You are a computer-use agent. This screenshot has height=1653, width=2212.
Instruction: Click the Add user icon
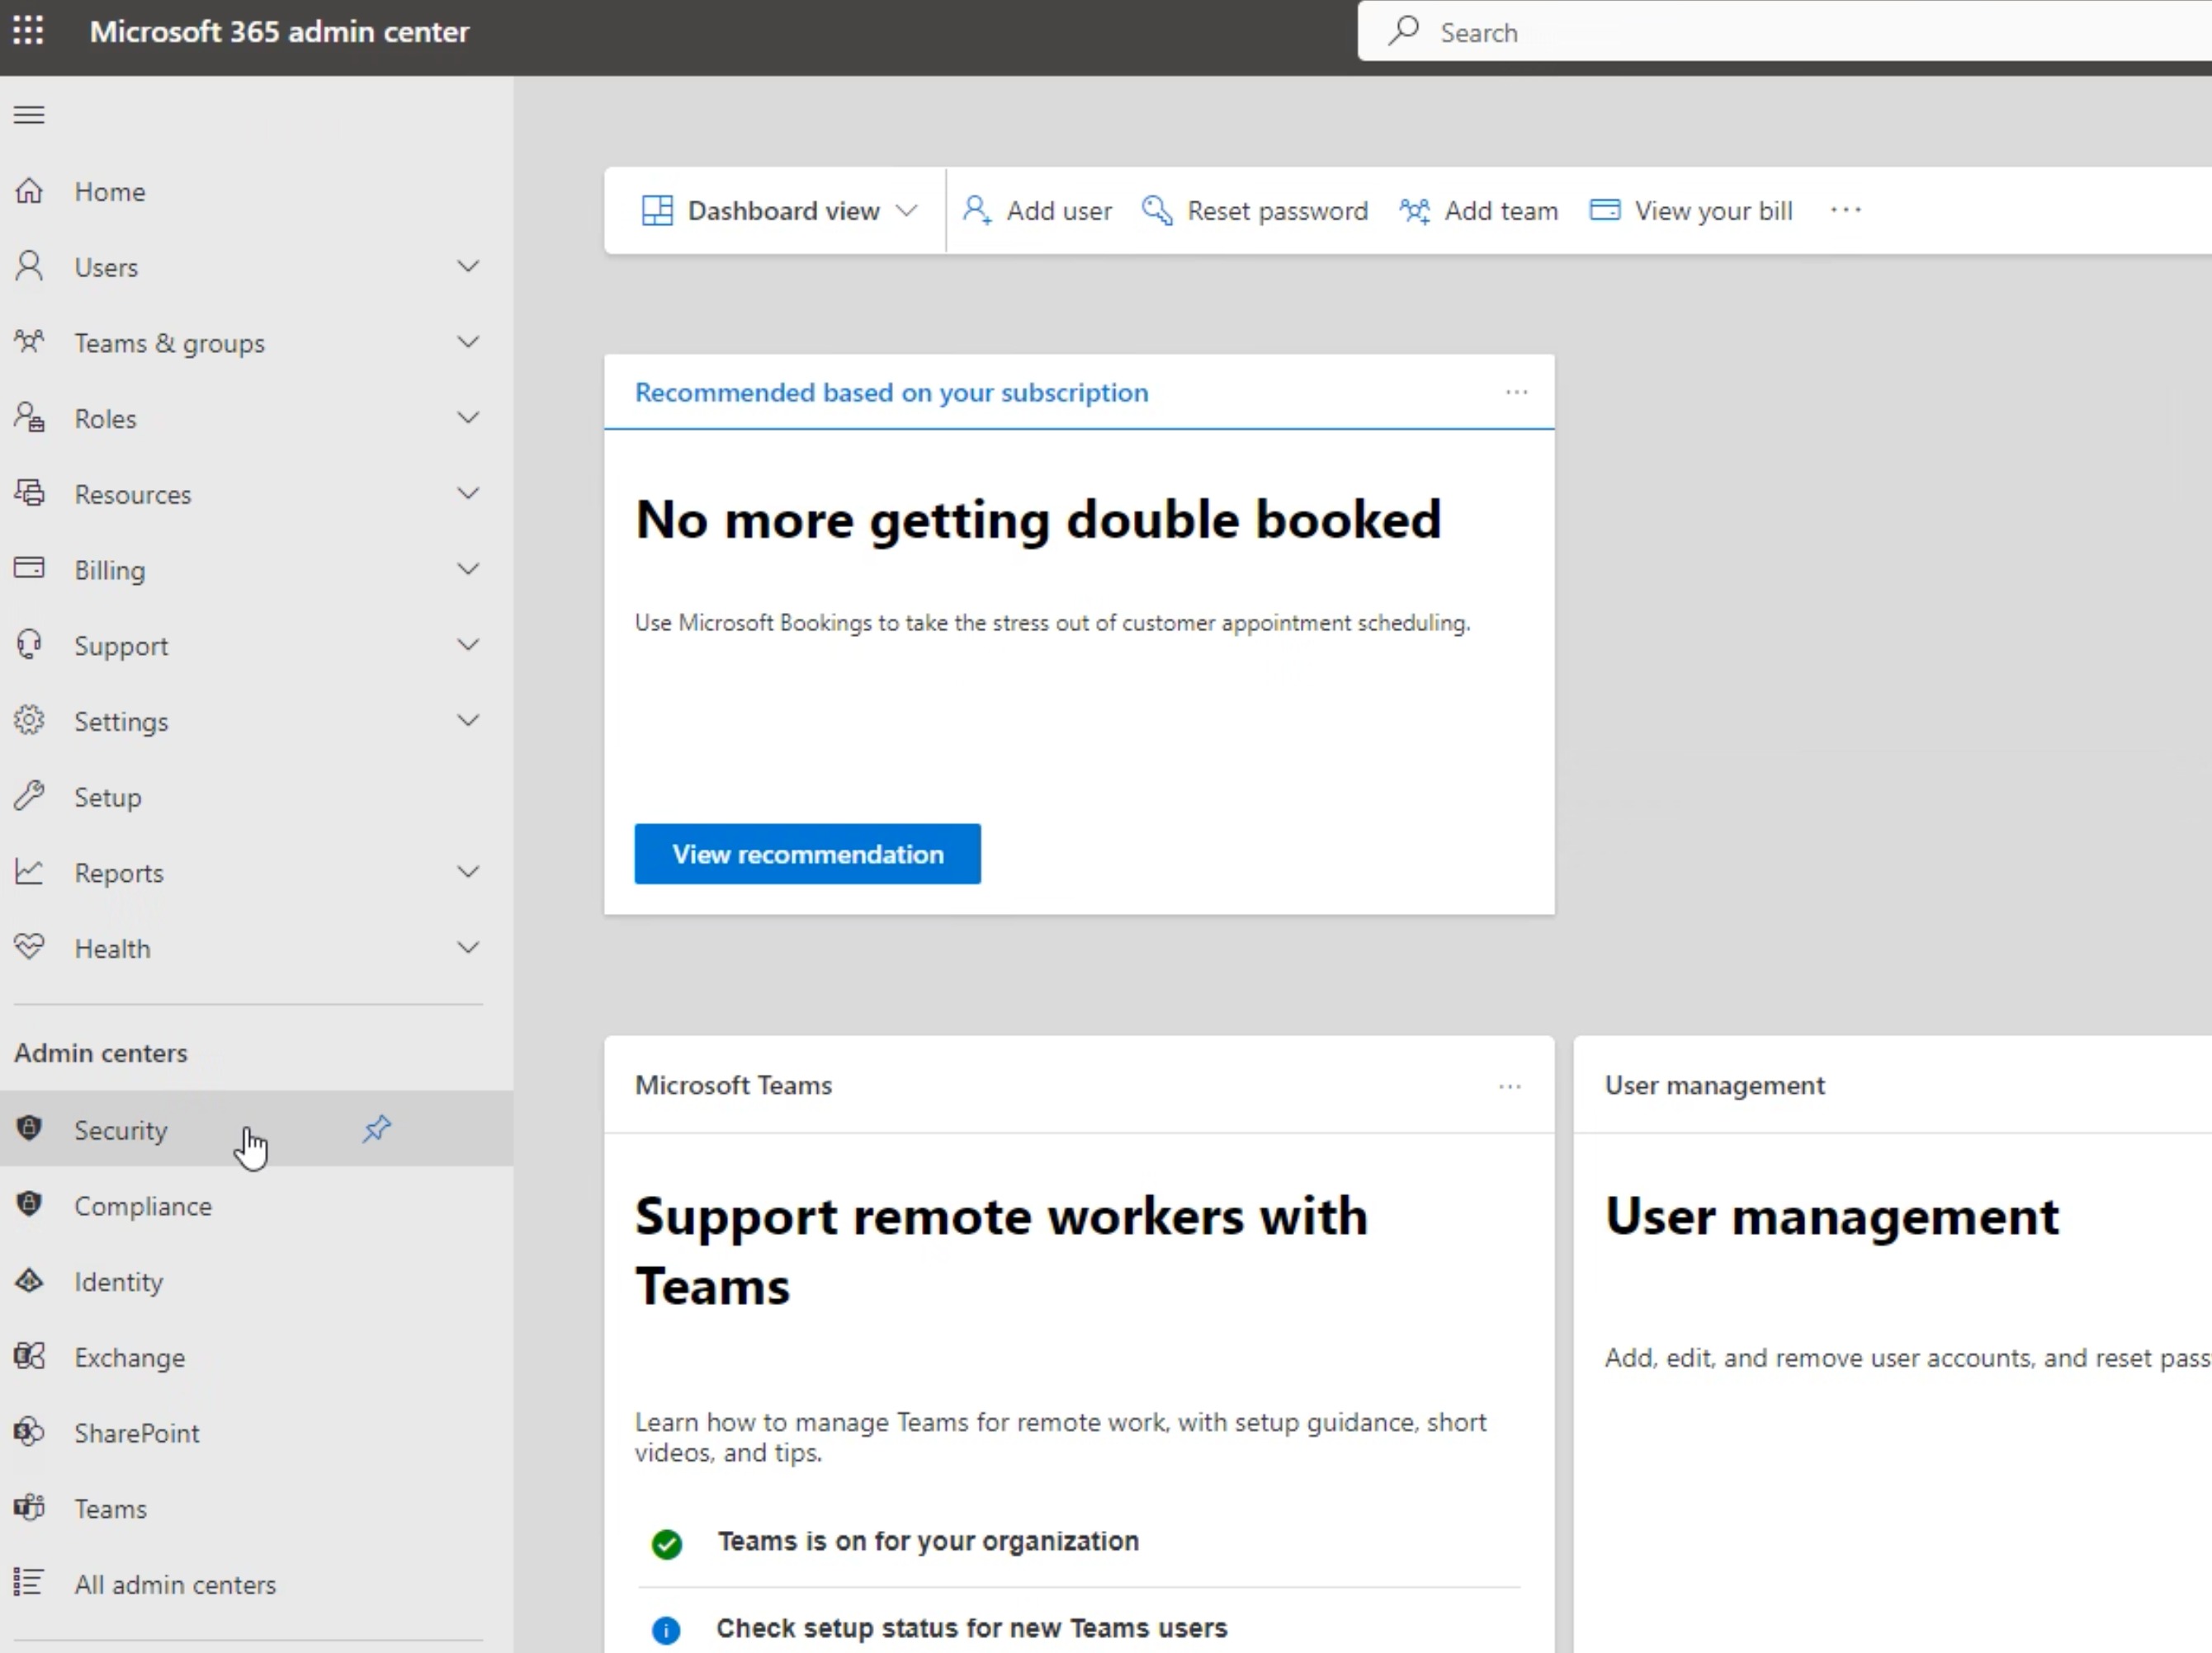click(x=976, y=210)
